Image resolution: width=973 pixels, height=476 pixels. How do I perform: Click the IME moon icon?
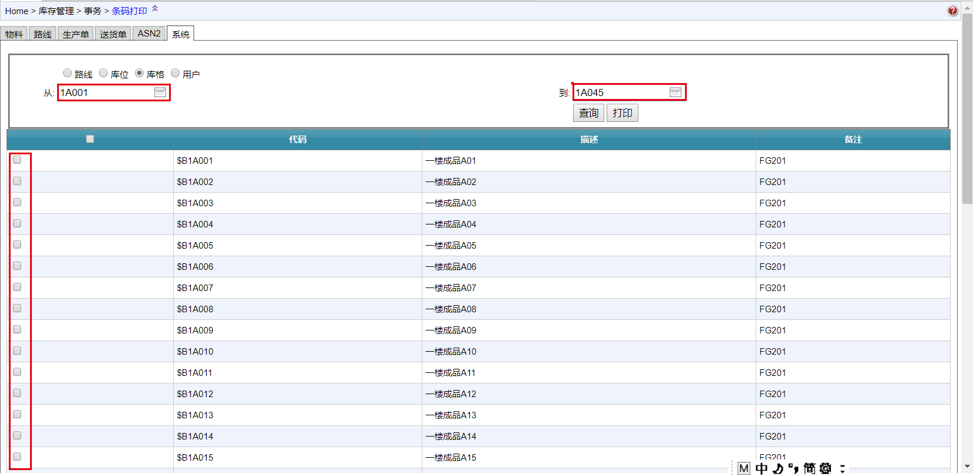(x=778, y=468)
